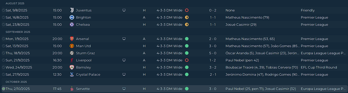This screenshot has width=348, height=93.
Task: Click EFL Cup Third Round competition link
Action: coord(319,68)
